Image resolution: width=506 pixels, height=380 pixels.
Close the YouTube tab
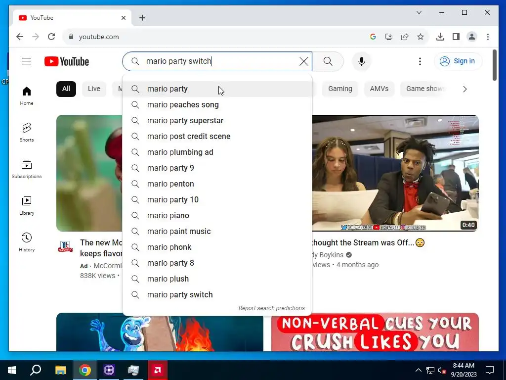tap(123, 18)
